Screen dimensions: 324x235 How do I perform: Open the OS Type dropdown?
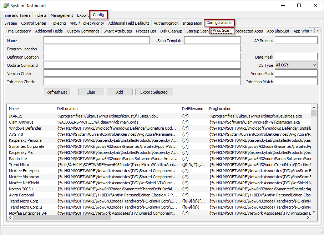pos(296,65)
